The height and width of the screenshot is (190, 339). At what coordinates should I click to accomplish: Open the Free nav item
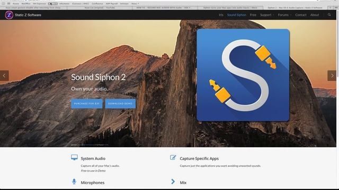pyautogui.click(x=253, y=15)
